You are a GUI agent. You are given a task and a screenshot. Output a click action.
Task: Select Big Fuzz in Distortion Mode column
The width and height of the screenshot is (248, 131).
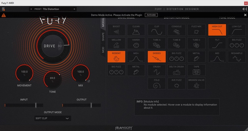tap(176, 57)
